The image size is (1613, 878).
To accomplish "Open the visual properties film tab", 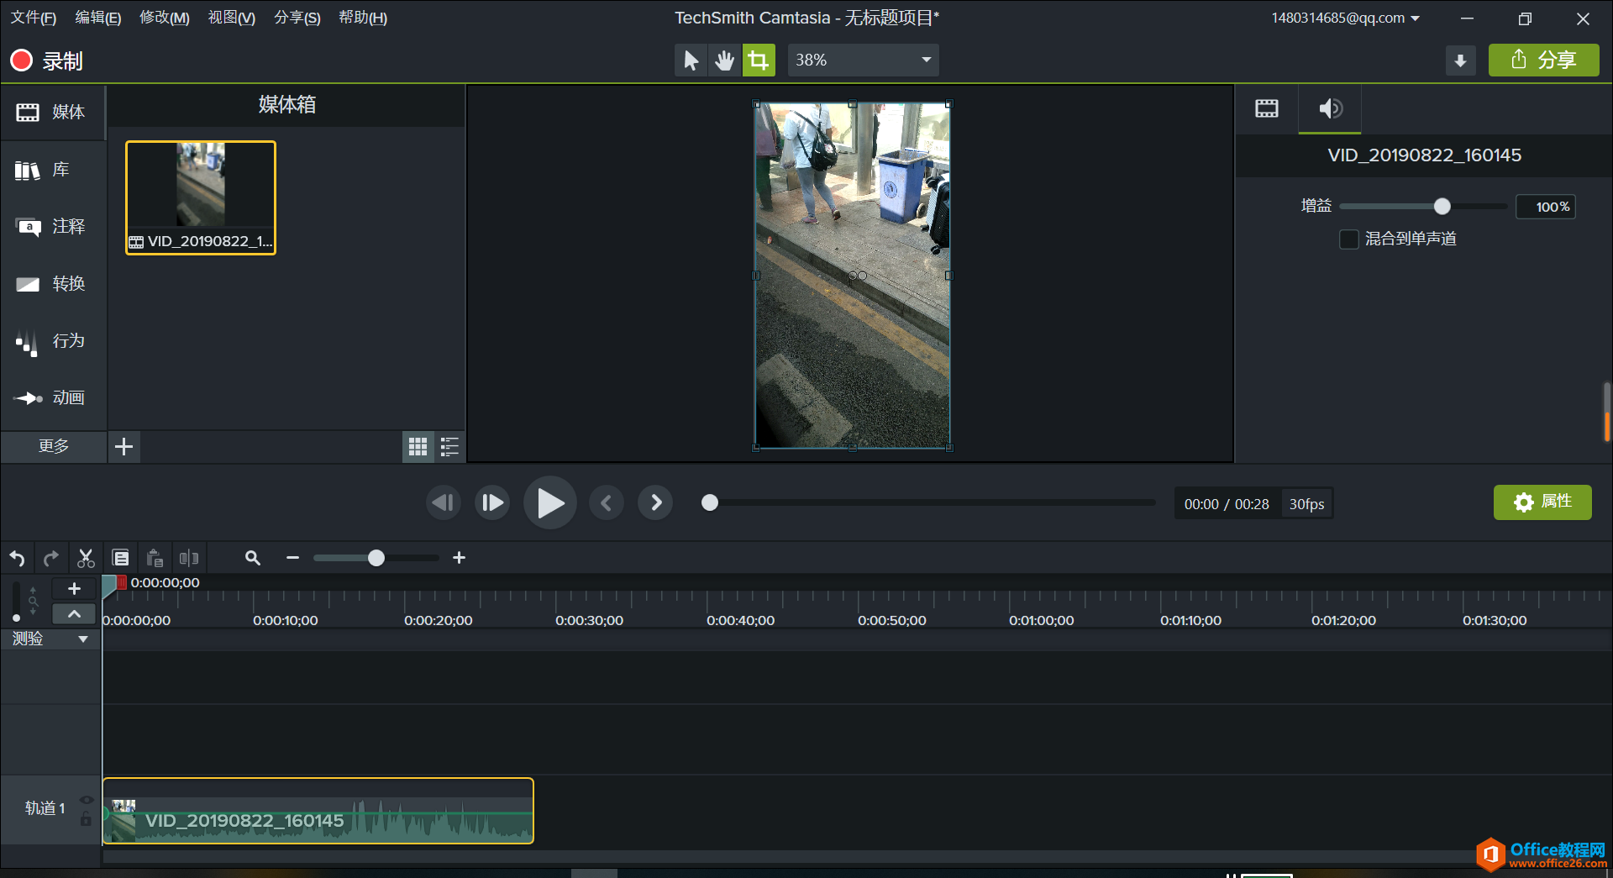I will pos(1266,108).
